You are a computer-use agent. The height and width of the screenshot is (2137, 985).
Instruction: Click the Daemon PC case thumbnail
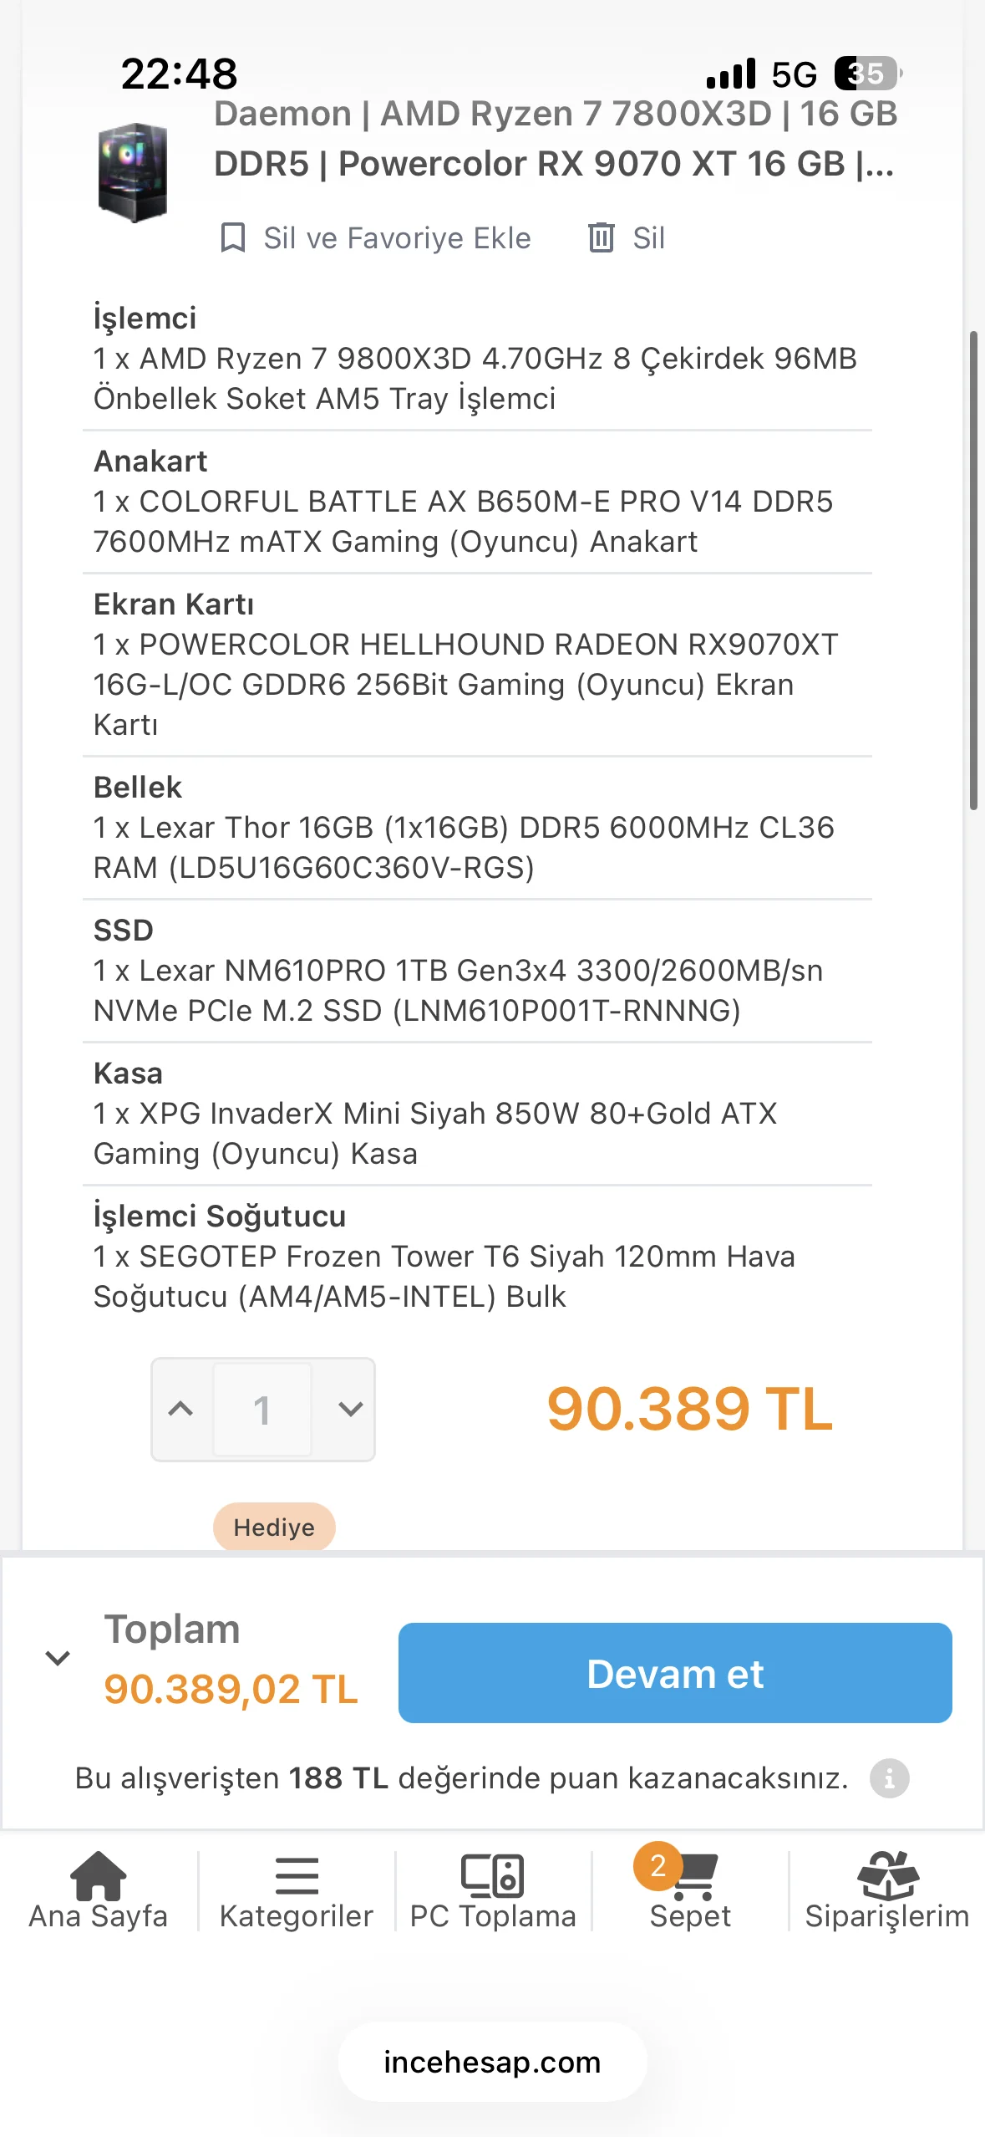click(133, 172)
